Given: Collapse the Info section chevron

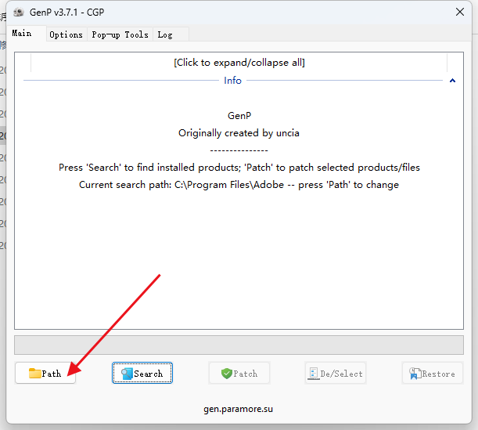Looking at the screenshot, I should click(x=452, y=81).
